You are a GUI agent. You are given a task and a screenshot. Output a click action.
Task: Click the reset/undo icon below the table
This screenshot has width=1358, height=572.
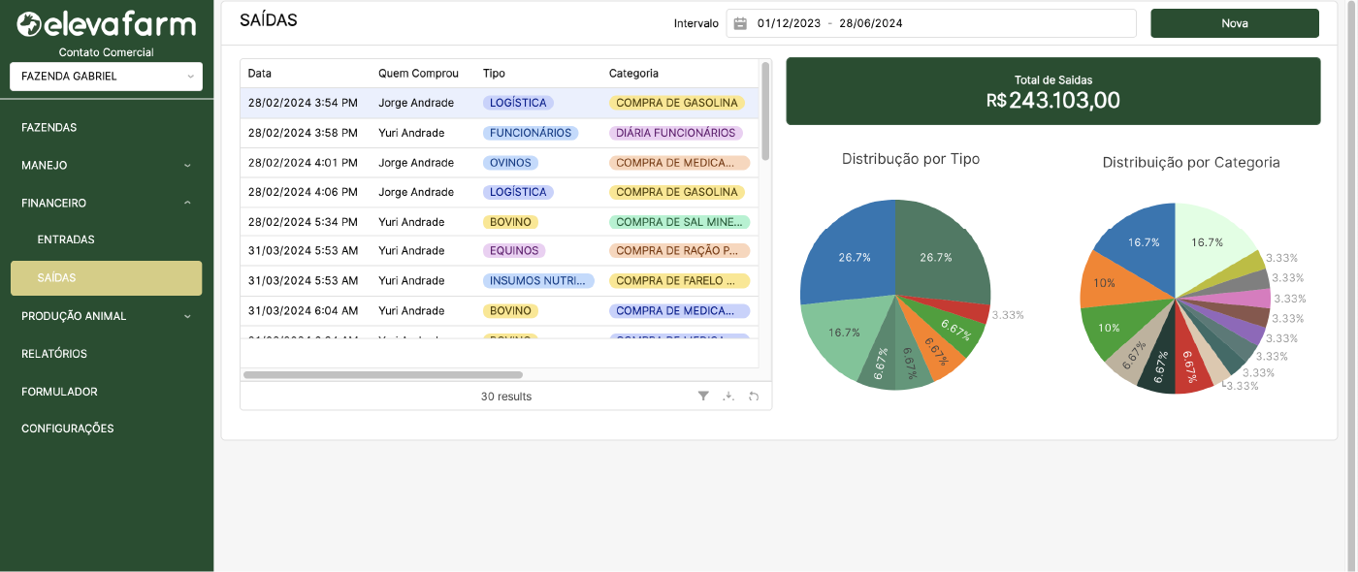pyautogui.click(x=754, y=397)
